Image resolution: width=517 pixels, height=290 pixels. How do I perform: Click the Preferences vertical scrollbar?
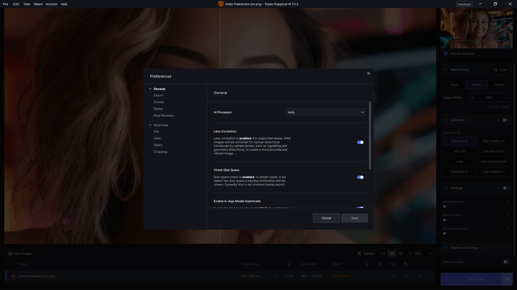coord(370,135)
